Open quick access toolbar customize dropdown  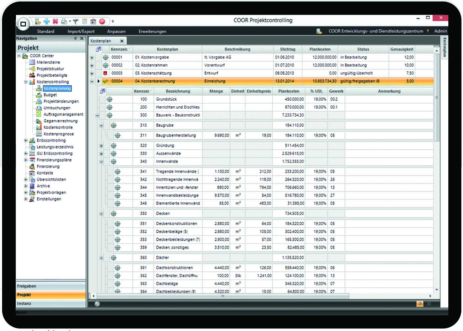pyautogui.click(x=113, y=21)
